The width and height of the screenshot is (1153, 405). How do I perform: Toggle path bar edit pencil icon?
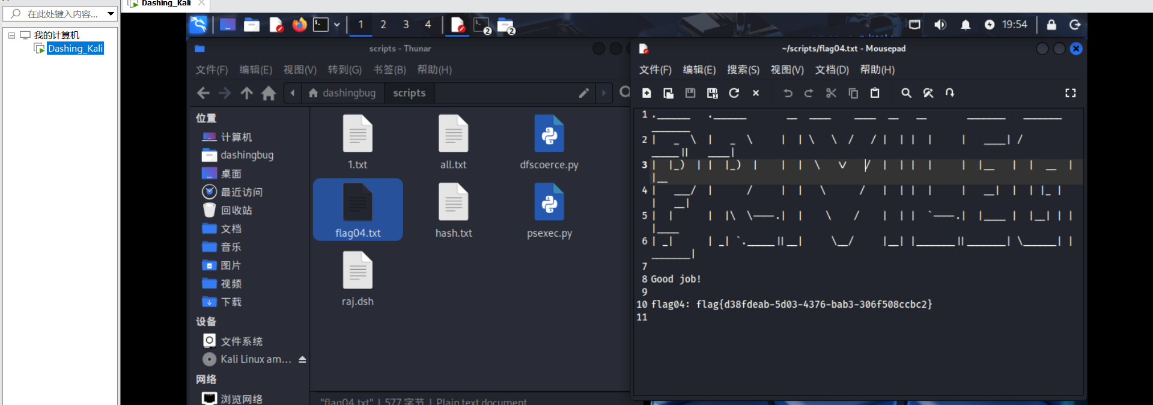[583, 93]
